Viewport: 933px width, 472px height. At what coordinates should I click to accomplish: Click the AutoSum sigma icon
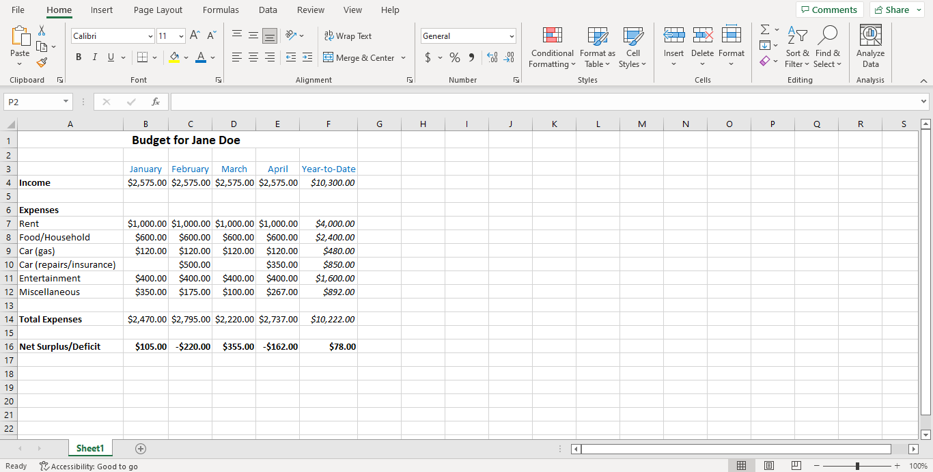point(765,29)
